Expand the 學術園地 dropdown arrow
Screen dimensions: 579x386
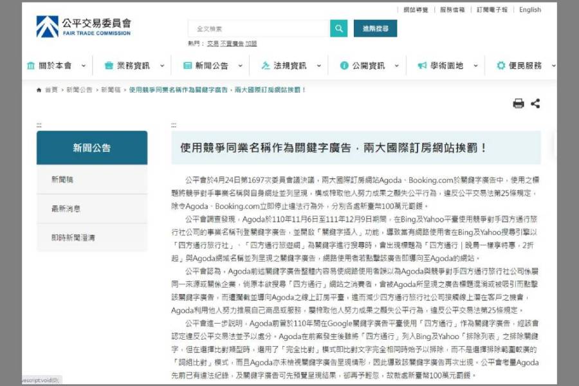click(x=475, y=66)
